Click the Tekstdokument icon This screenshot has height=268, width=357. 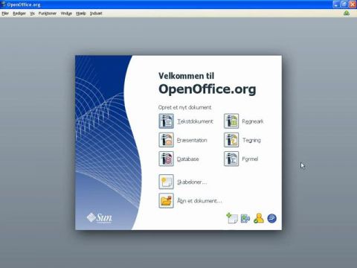tap(166, 121)
